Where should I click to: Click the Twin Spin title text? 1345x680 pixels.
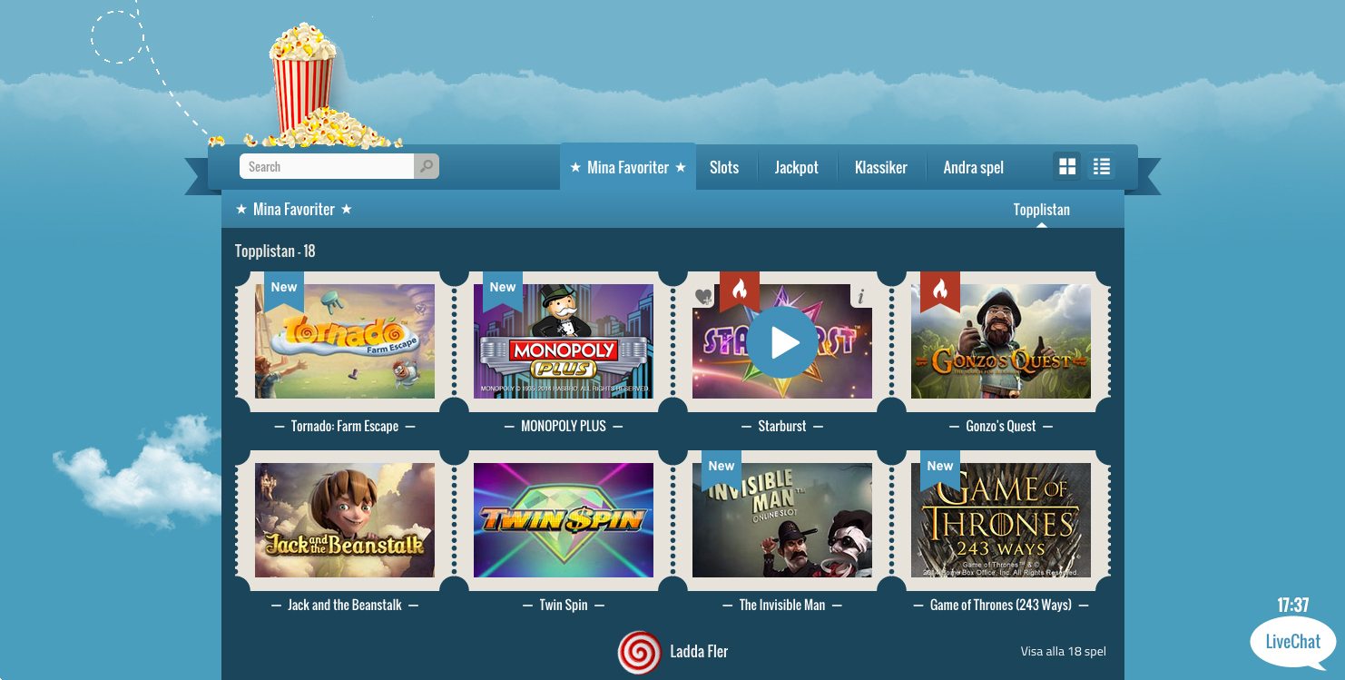564,605
